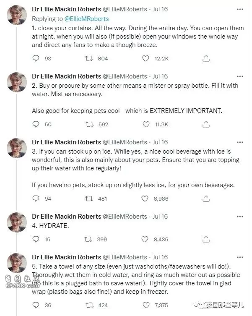
Task: Retweet the 'close your curtains' tweet
Action: [x=88, y=58]
